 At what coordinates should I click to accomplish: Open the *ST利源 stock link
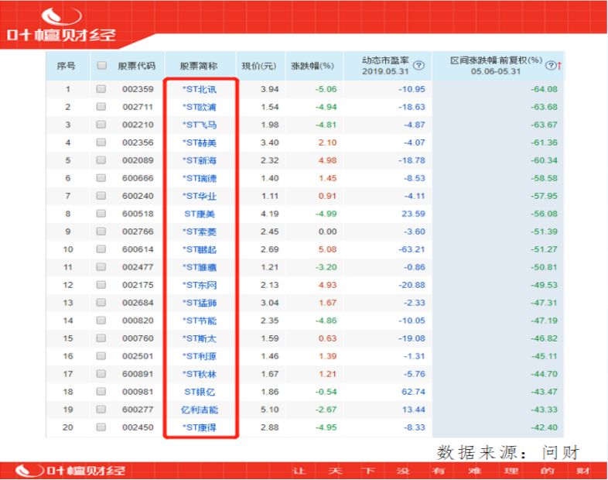click(200, 357)
